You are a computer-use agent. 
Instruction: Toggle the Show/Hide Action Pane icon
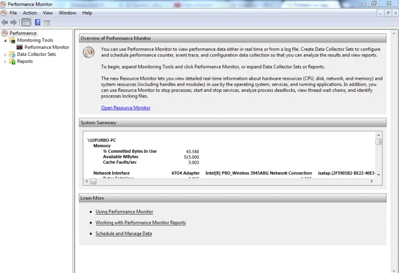[x=47, y=22]
